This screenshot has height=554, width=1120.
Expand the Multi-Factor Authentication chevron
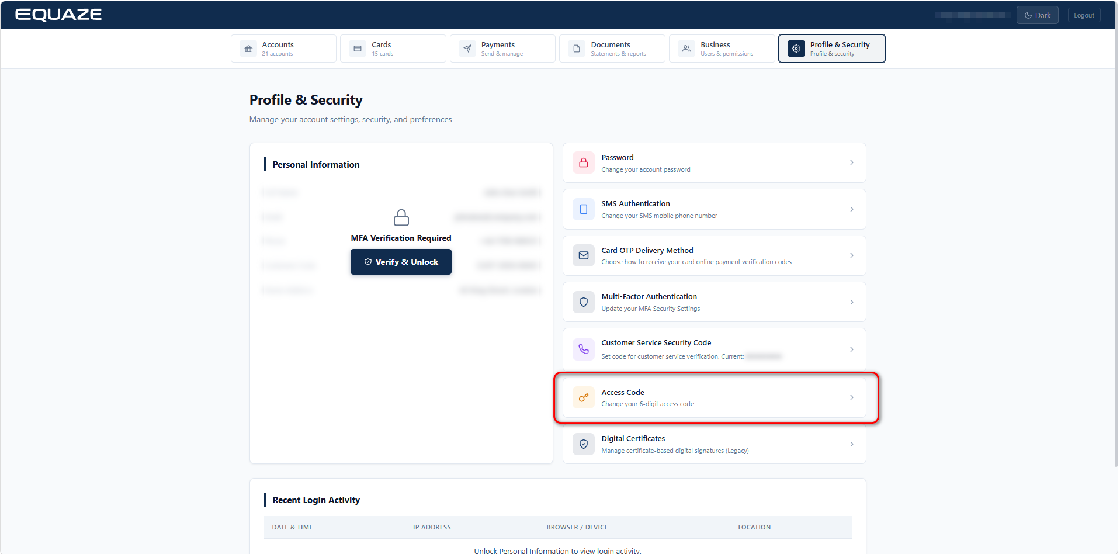pyautogui.click(x=852, y=302)
